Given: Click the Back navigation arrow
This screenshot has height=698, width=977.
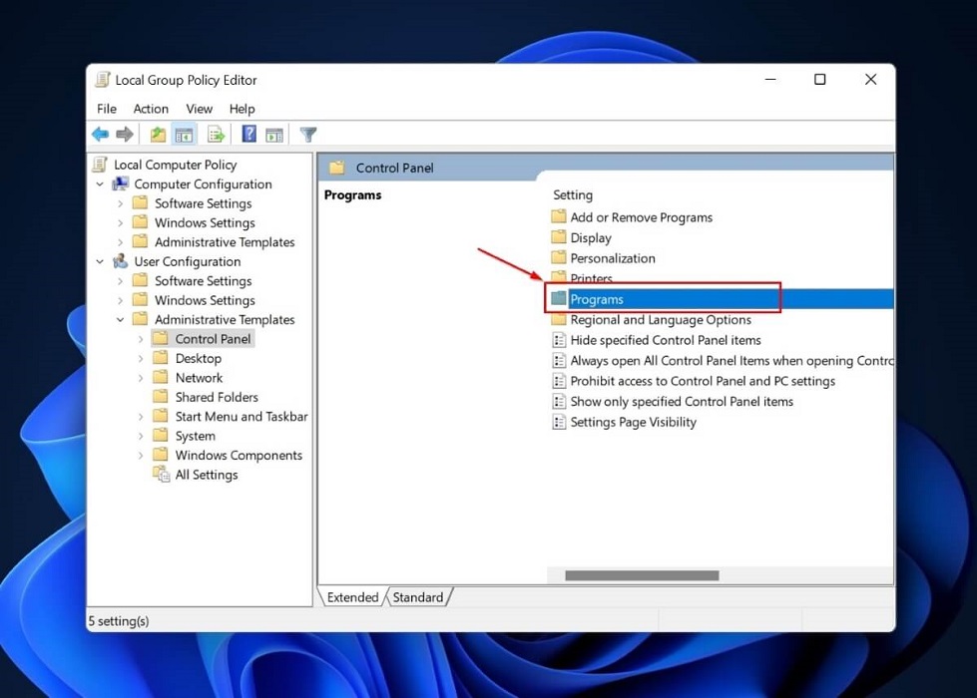Looking at the screenshot, I should (x=100, y=134).
